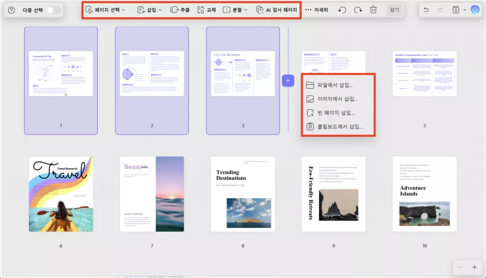
Task: Open the 페이지 선택 dropdown
Action: click(106, 9)
